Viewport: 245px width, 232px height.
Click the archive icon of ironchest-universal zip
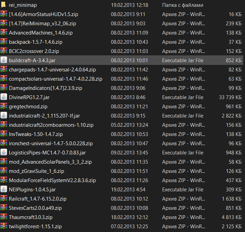[x=4, y=143]
